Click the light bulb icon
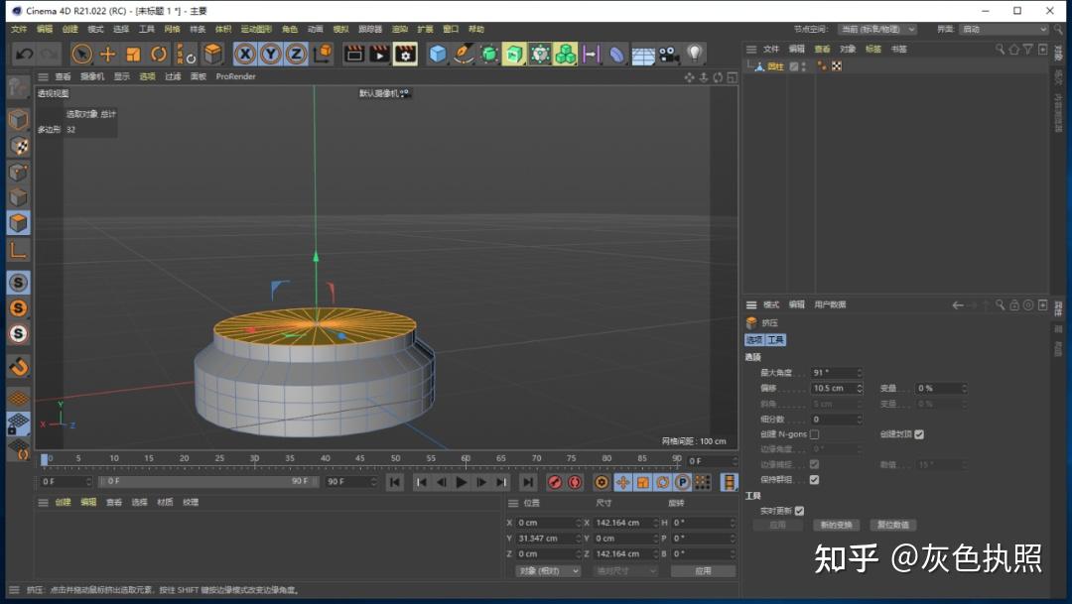Image resolution: width=1072 pixels, height=604 pixels. tap(695, 54)
